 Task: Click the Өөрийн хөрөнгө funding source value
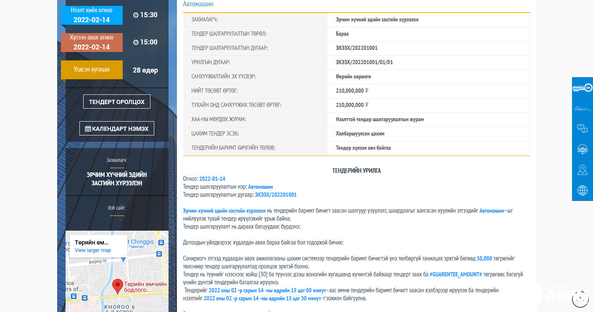point(353,77)
